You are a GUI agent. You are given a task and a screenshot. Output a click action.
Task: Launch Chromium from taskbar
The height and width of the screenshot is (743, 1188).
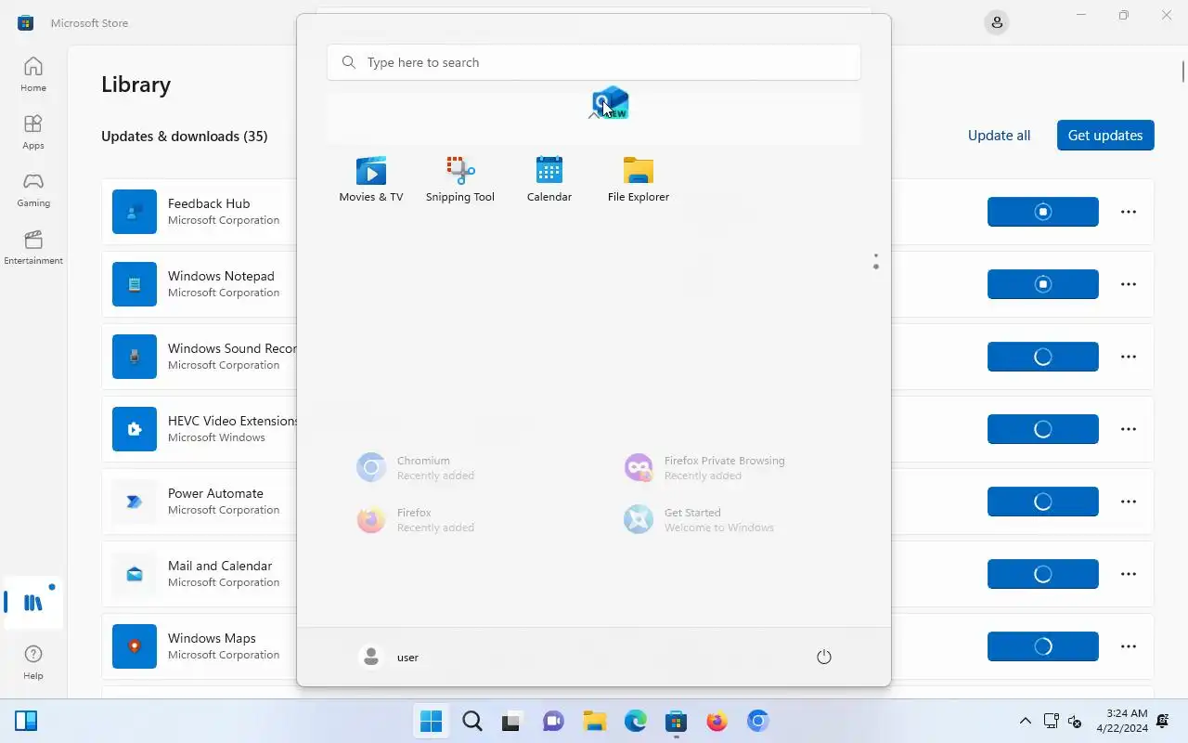[758, 721]
